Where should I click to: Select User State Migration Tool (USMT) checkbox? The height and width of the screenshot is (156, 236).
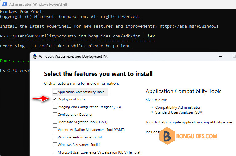coord(55,122)
